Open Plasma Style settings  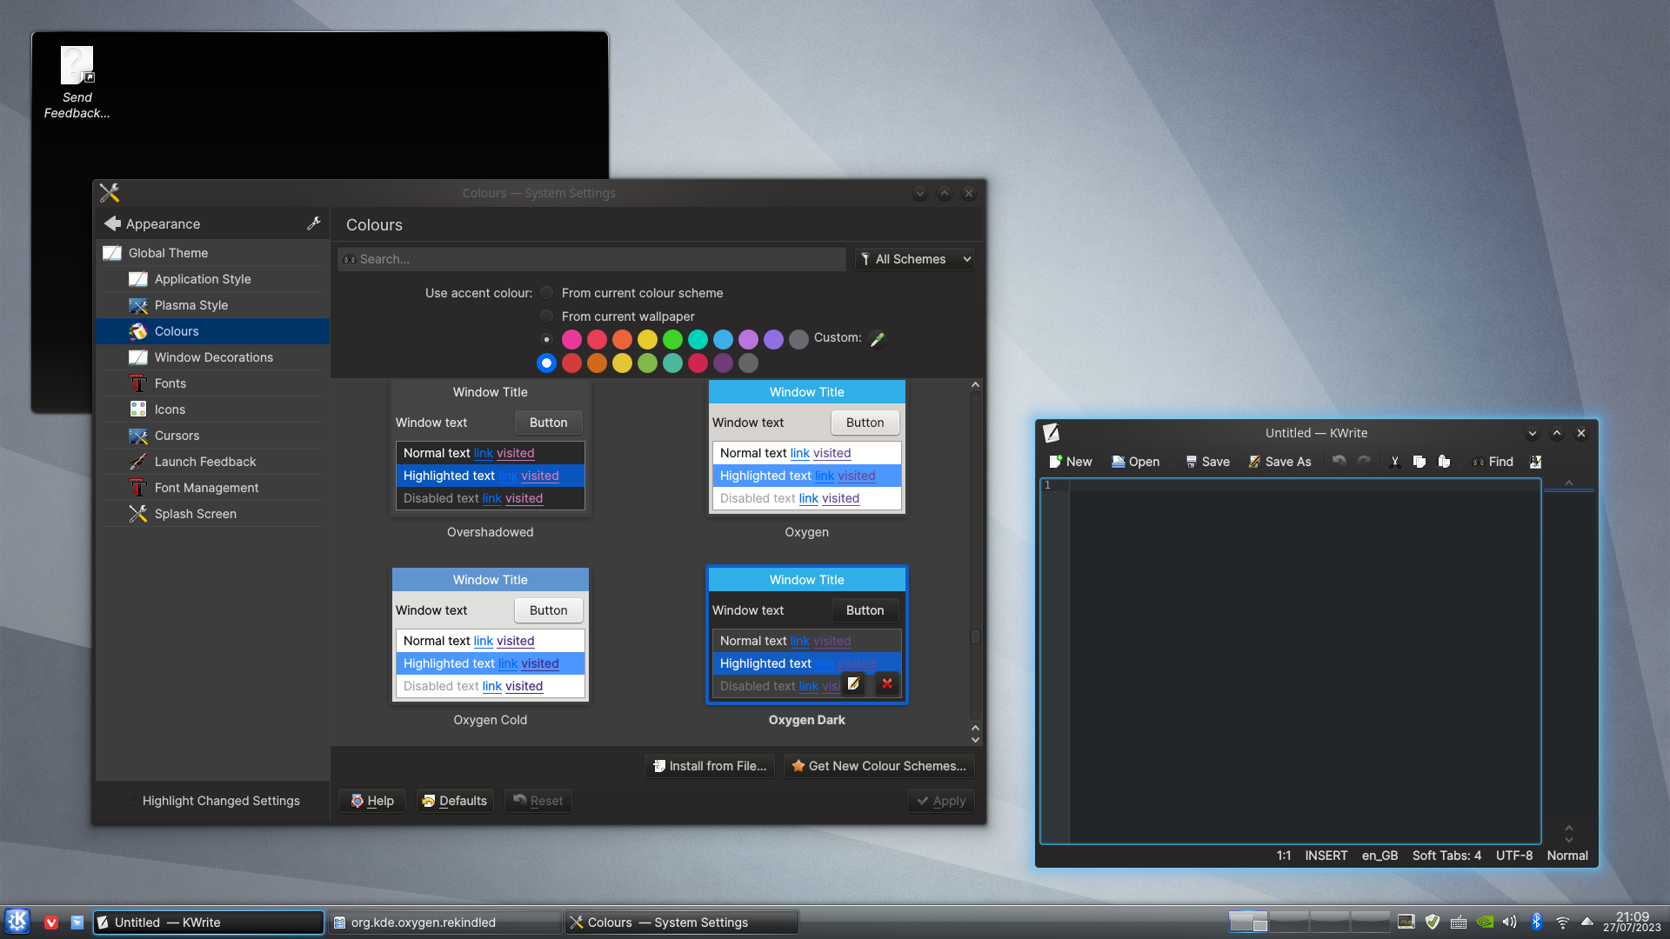click(x=212, y=305)
